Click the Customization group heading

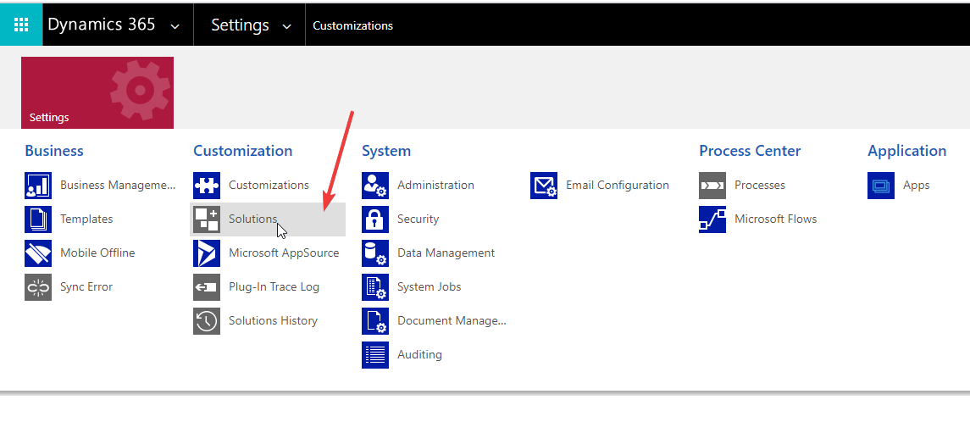[243, 151]
